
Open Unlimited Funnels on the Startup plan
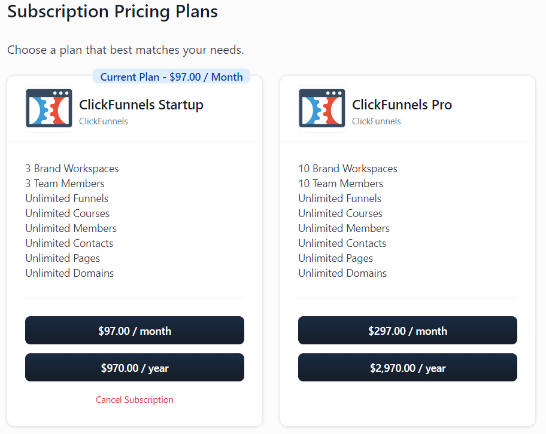pyautogui.click(x=66, y=198)
